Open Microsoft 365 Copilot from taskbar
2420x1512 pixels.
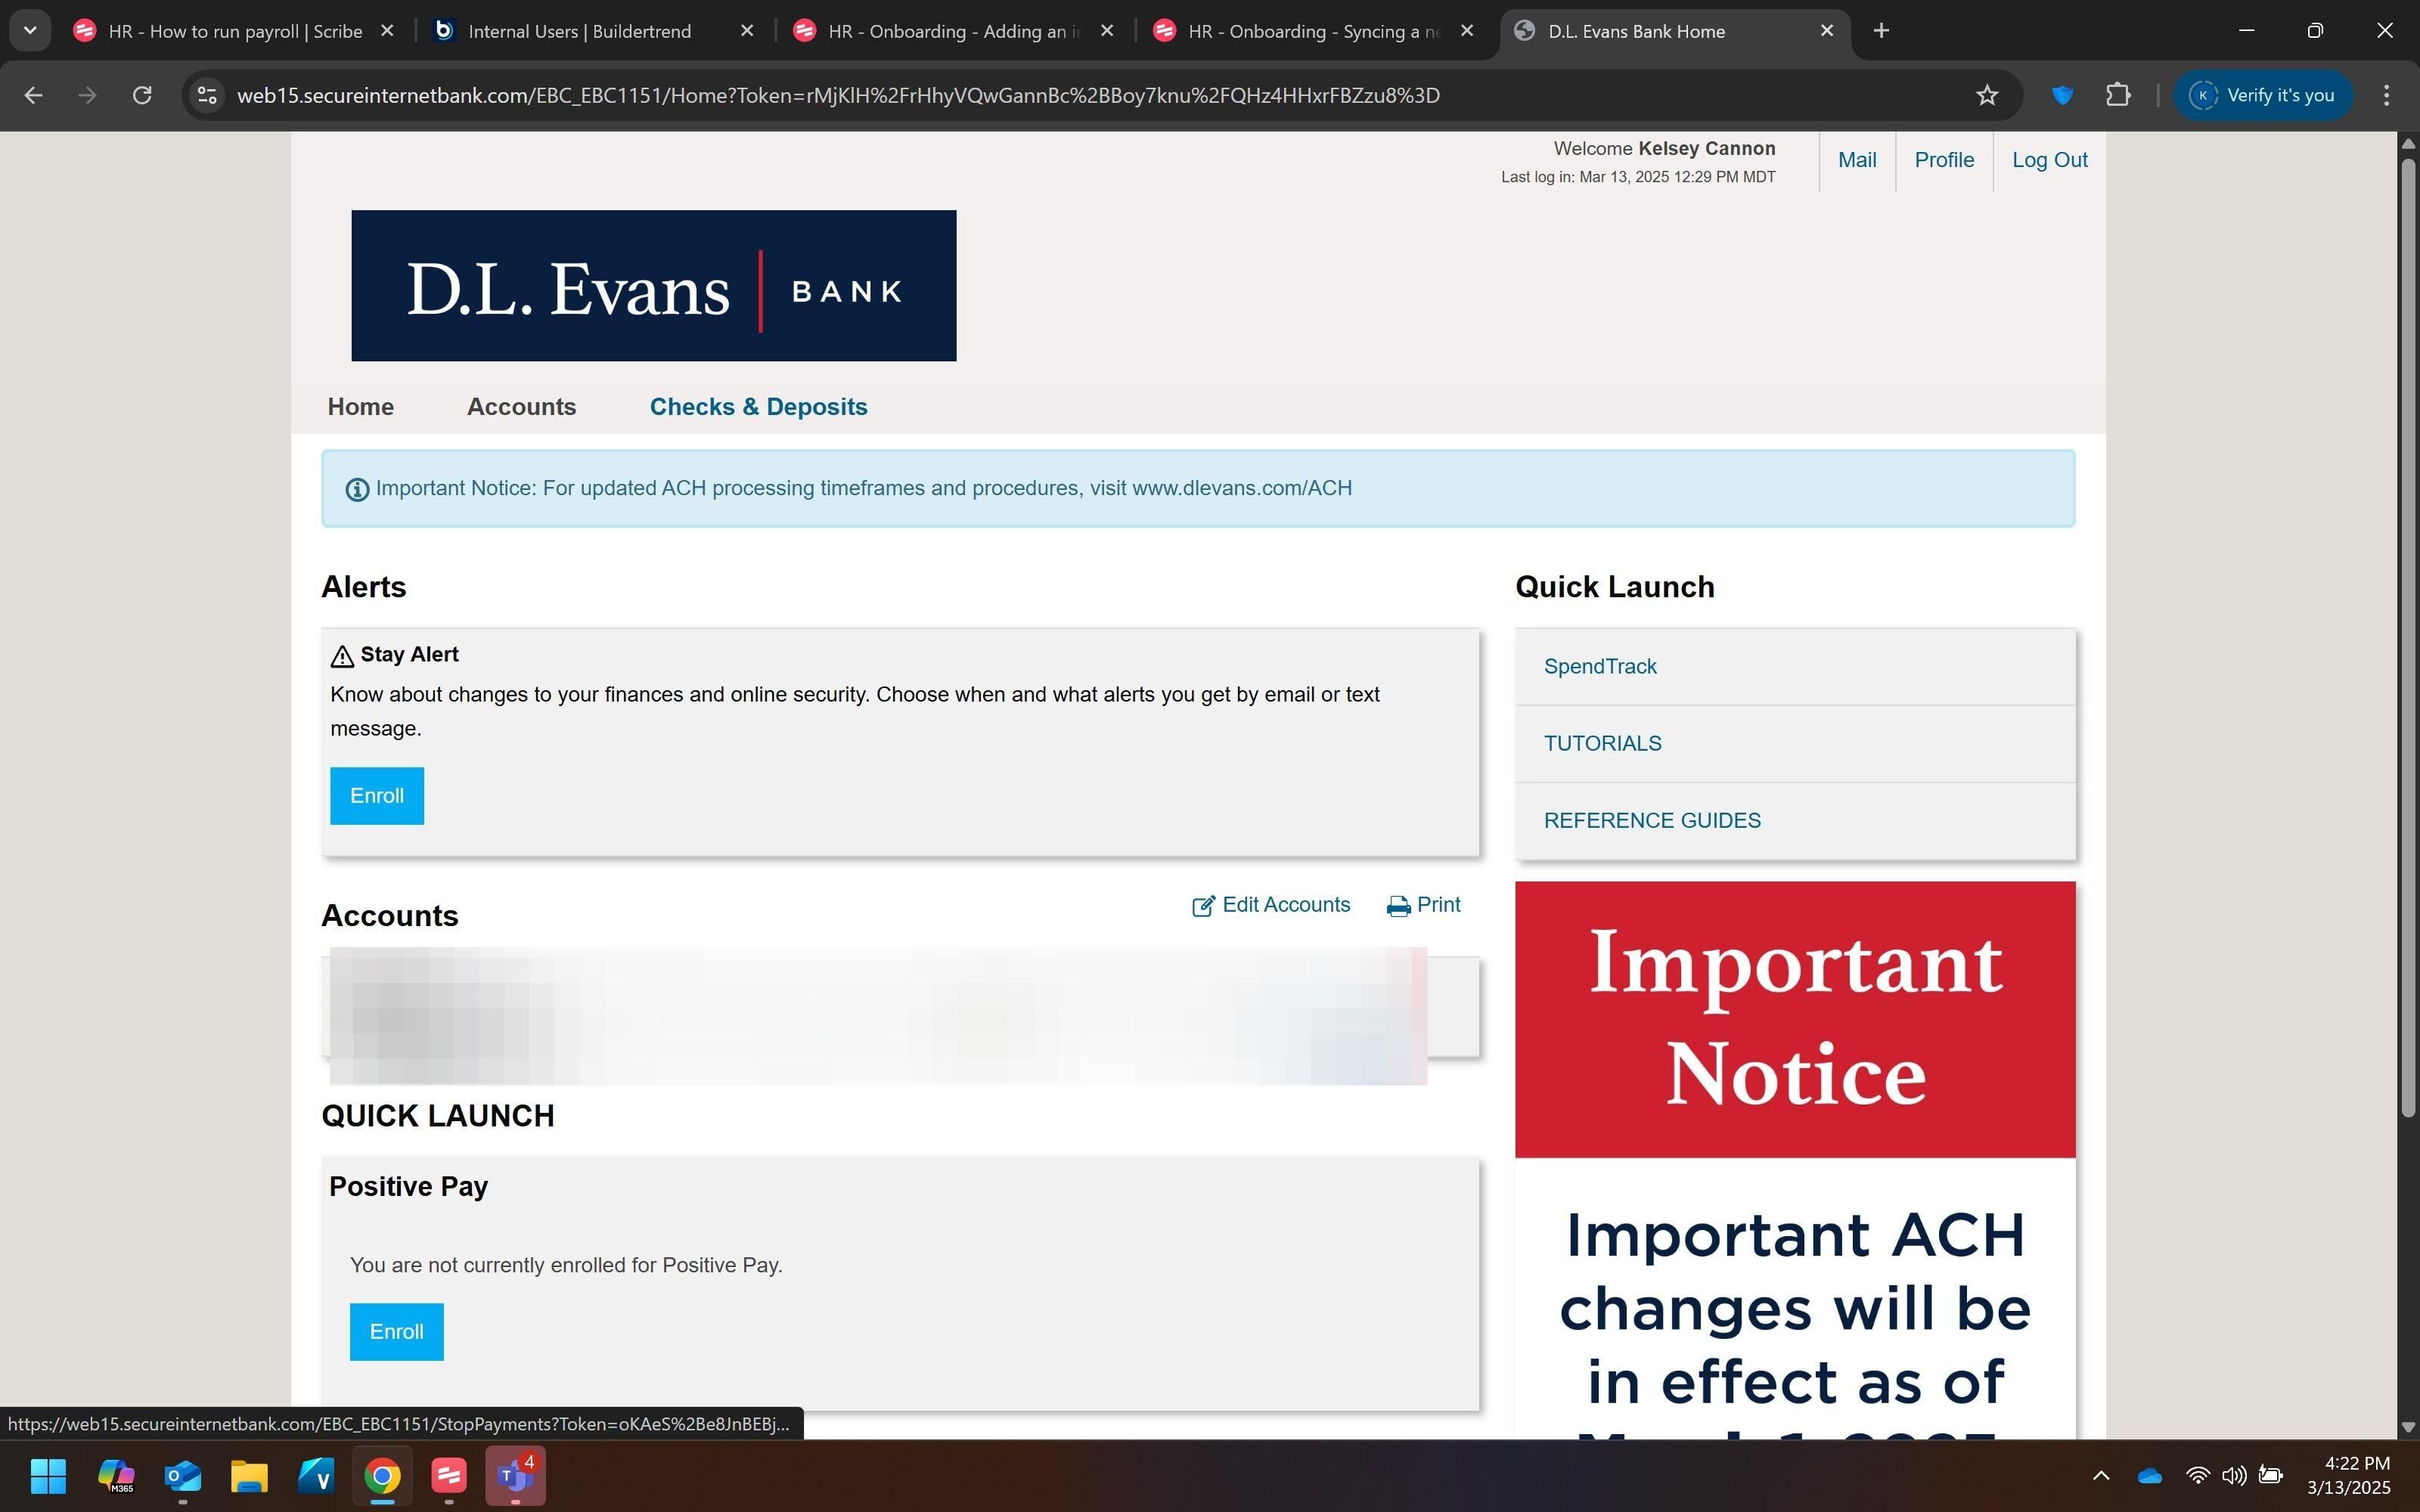tap(116, 1475)
